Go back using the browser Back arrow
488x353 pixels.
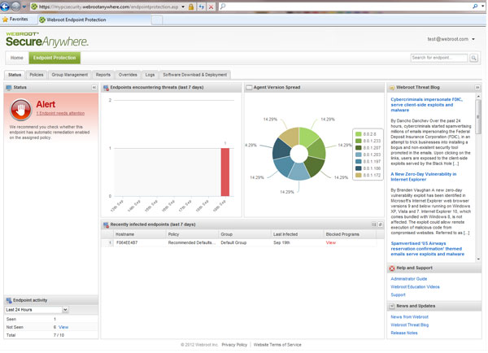(5, 7)
